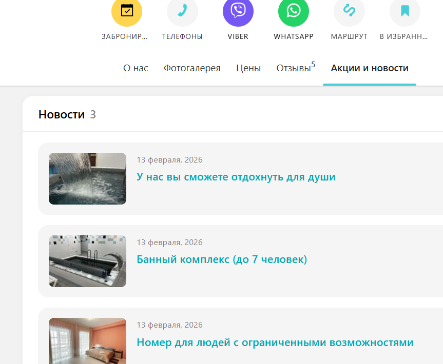Viewport: 443px width, 364px height.
Task: Switch to the О нас tab
Action: (136, 68)
